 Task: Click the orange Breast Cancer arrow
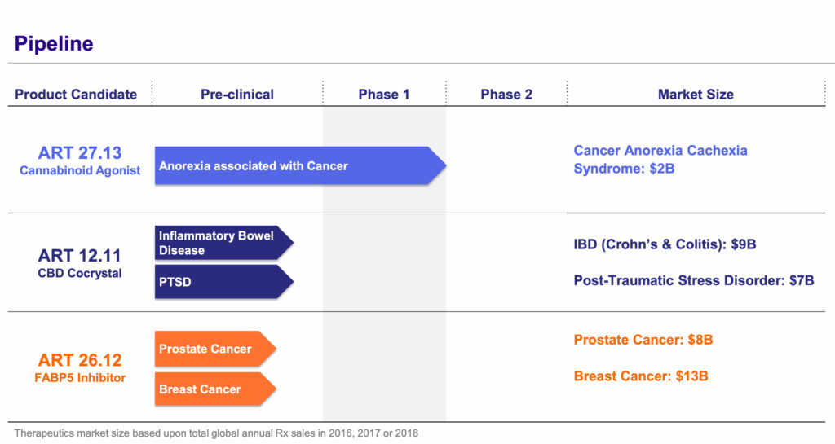pos(215,389)
